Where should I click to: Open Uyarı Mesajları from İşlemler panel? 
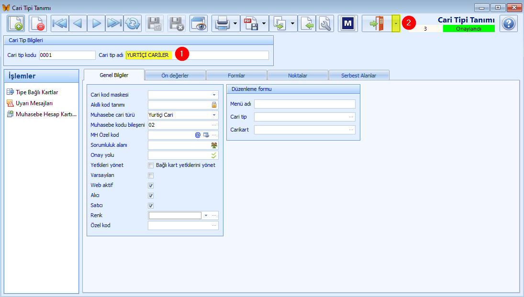34,103
